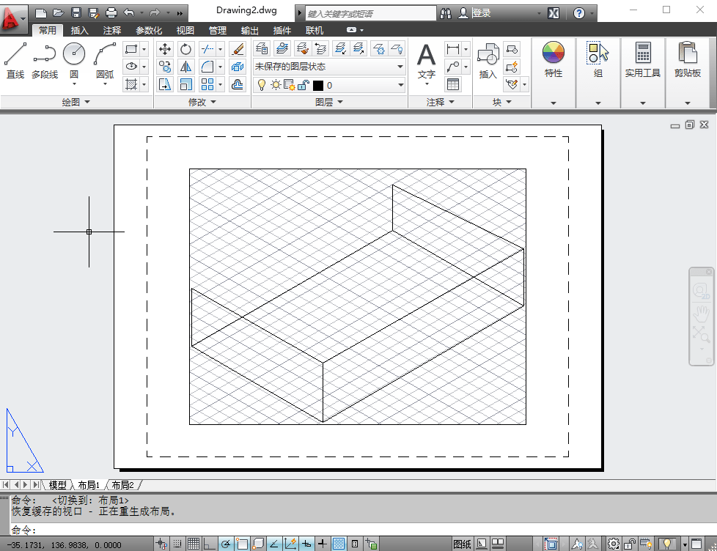Switch to the 插入 ribbon tab
Viewport: 717px width, 551px height.
coord(80,30)
